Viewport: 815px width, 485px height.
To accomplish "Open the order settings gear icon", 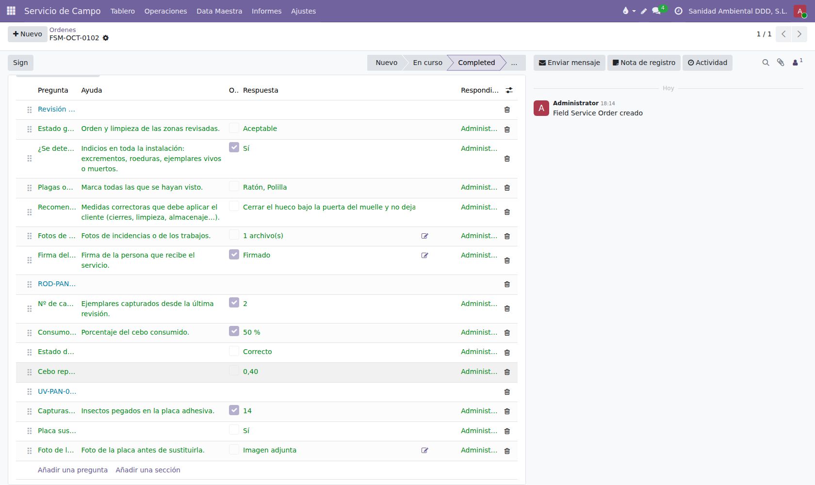I will click(x=106, y=38).
